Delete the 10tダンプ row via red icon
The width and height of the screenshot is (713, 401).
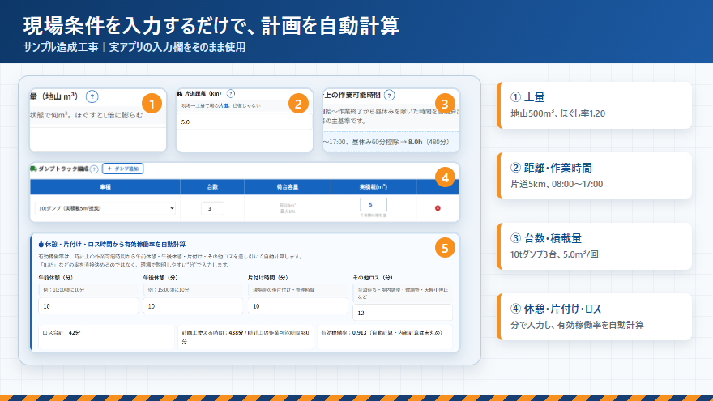click(438, 208)
